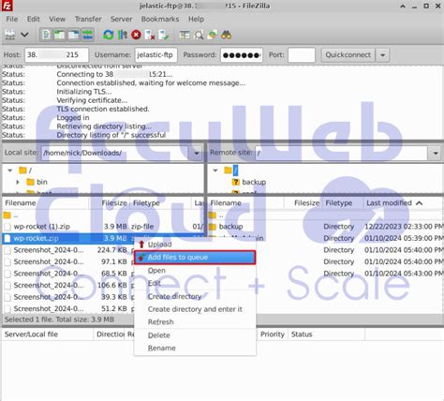The image size is (444, 401).
Task: Click the Host input field
Action: [x=56, y=55]
